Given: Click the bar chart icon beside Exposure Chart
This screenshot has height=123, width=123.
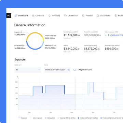Looking at the screenshot, I should click(106, 35).
